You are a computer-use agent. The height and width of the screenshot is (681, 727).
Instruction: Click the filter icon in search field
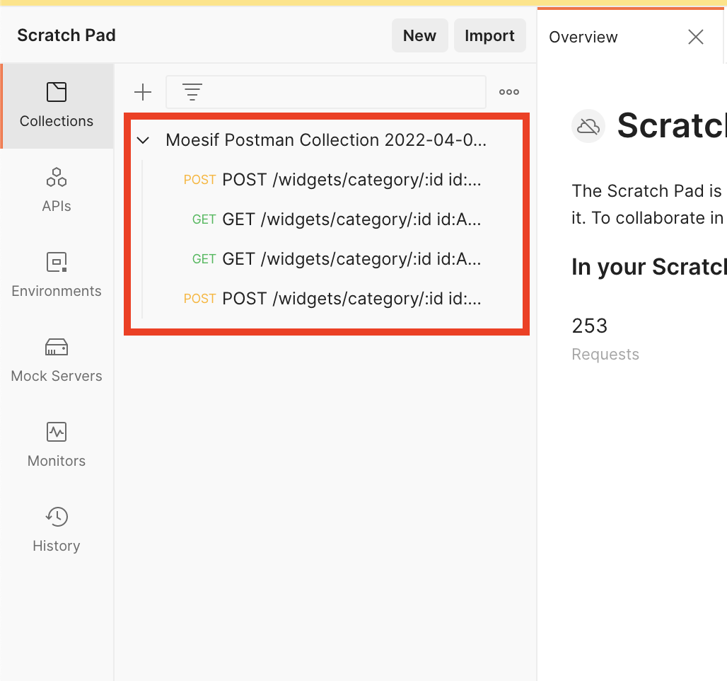192,92
